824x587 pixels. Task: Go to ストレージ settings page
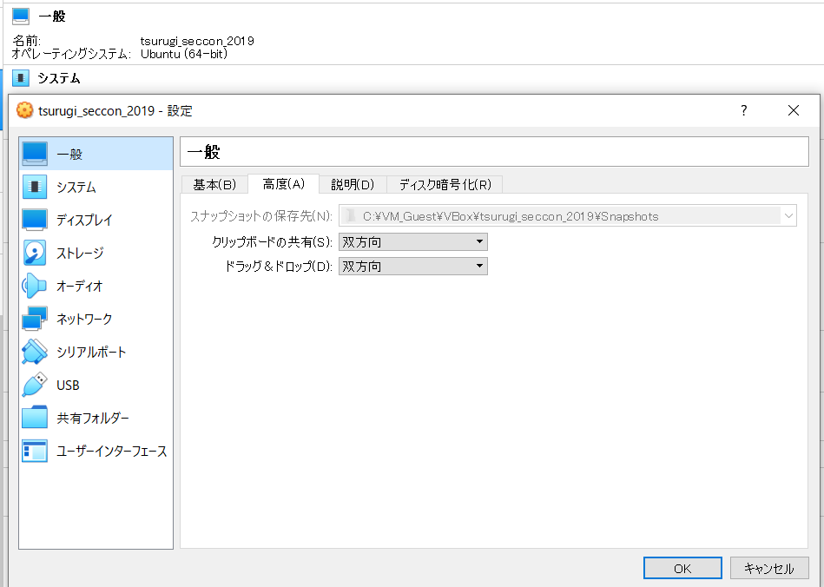click(96, 254)
